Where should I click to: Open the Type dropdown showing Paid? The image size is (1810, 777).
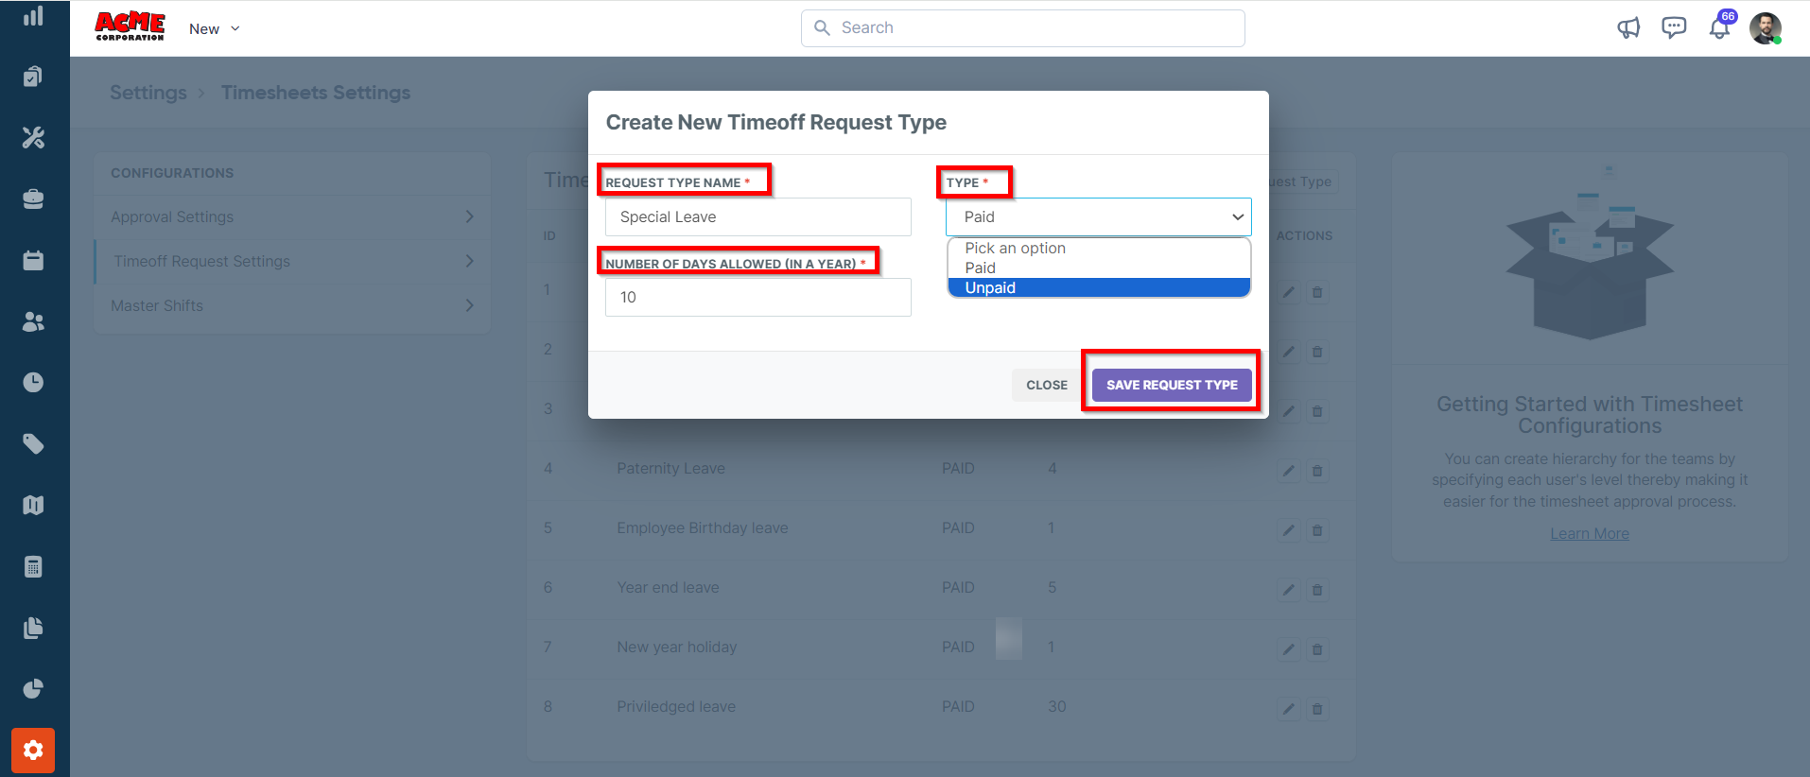coord(1098,217)
